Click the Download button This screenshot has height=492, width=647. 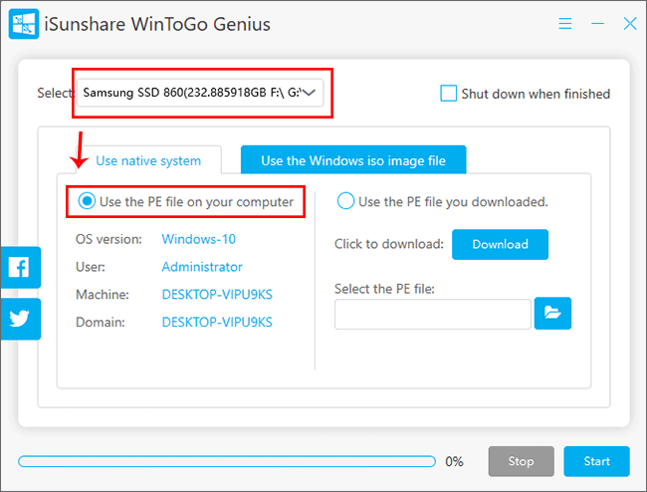(500, 244)
